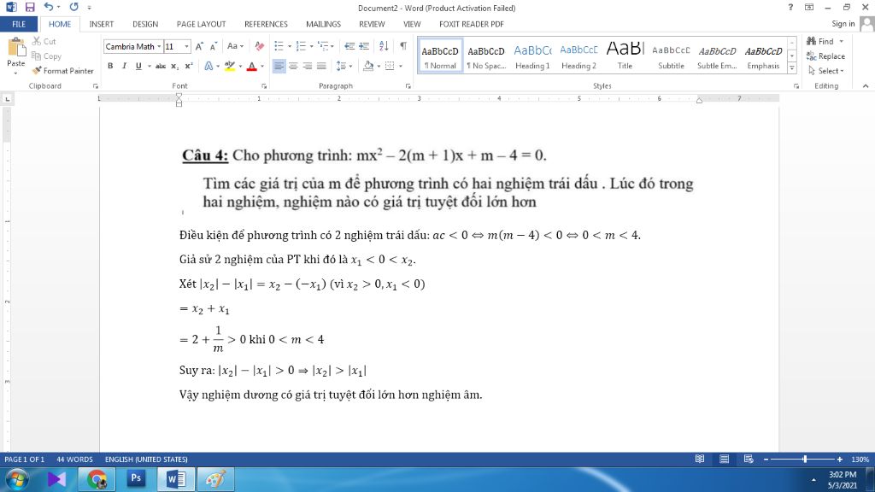
Task: Apply the red Font Color swatch
Action: (252, 66)
